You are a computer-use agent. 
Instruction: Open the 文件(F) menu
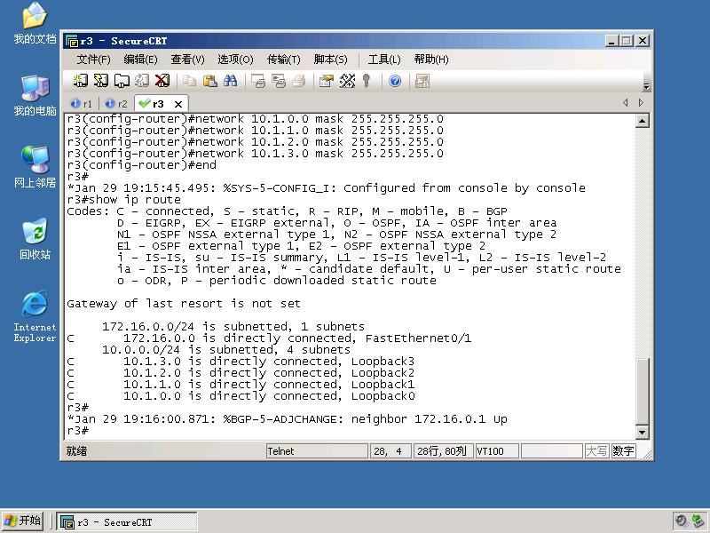coord(93,60)
